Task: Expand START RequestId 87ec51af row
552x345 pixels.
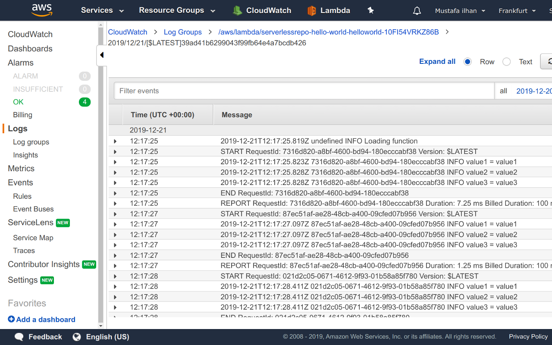Action: click(115, 213)
